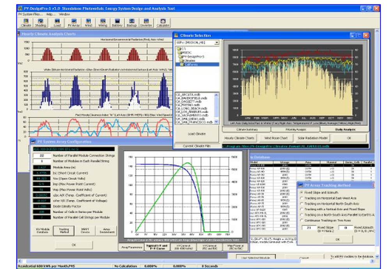Screen dimensions: 390x269
Task: Click PV System Array Configuration title icon
Action: point(33,141)
